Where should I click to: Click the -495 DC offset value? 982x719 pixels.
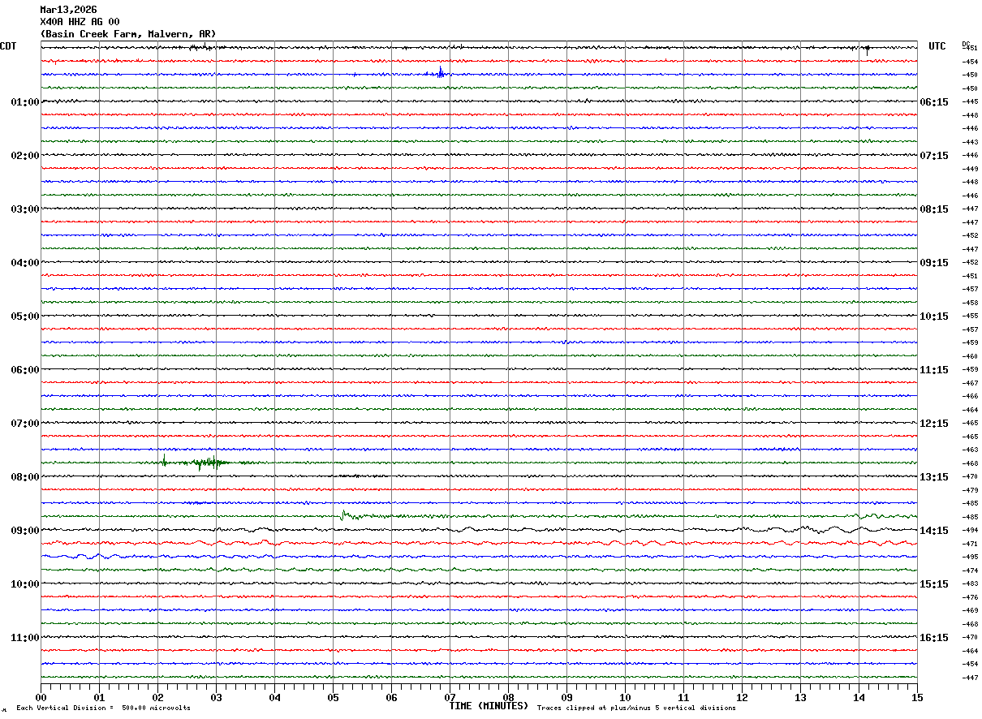[970, 558]
